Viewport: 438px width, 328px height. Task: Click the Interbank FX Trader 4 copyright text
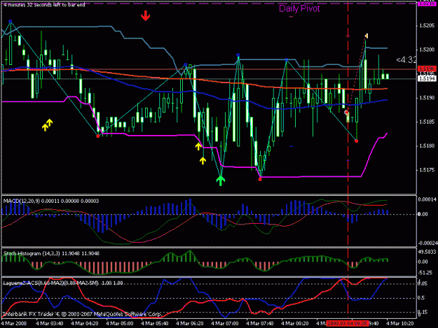coord(83,314)
